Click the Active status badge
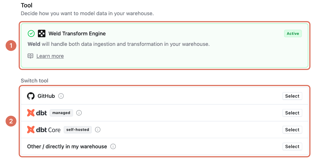Screen dimensions: 313x158 [293, 33]
